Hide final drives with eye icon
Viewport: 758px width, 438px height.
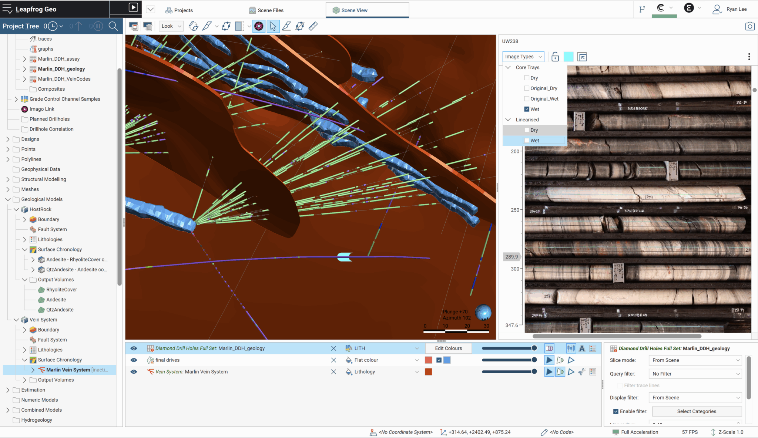pos(134,360)
